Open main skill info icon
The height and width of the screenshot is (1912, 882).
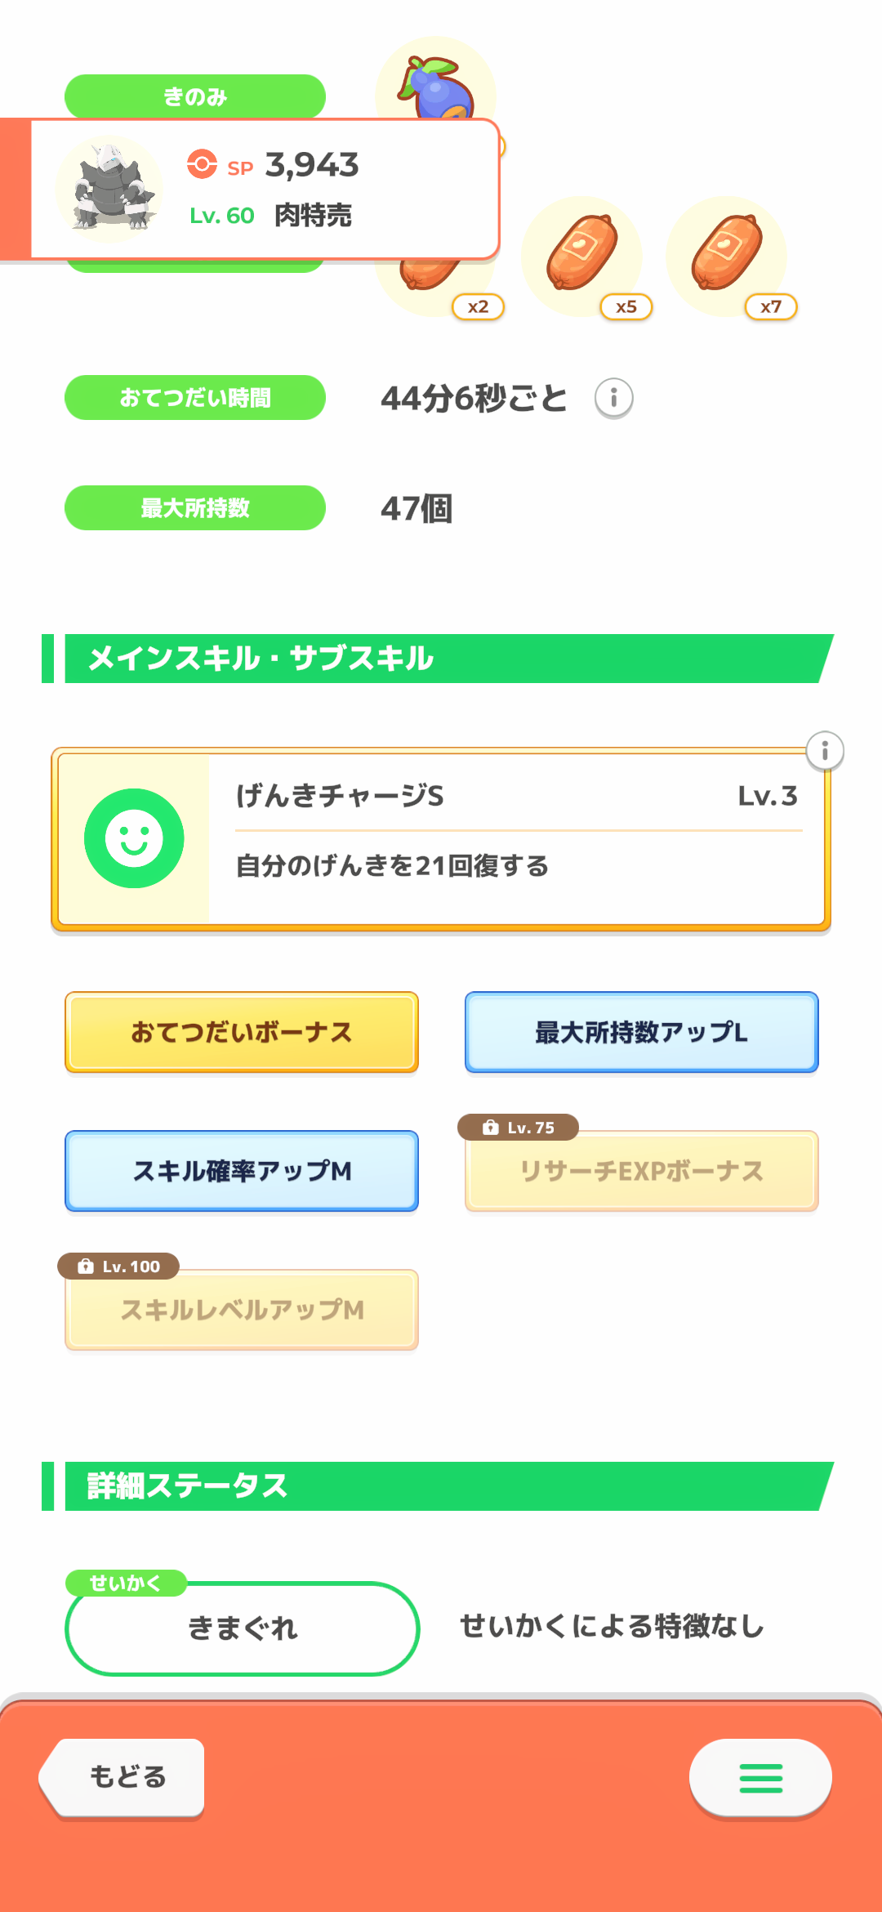(825, 750)
